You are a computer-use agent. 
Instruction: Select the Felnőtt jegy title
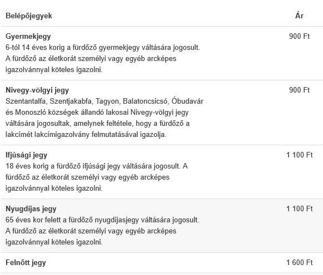[26, 263]
